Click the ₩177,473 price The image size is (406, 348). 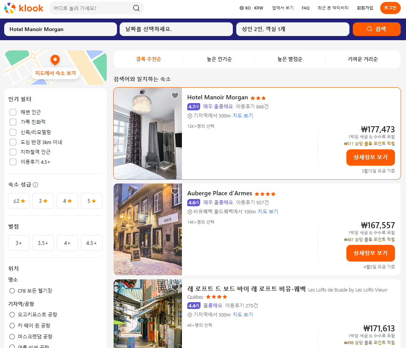click(x=378, y=129)
